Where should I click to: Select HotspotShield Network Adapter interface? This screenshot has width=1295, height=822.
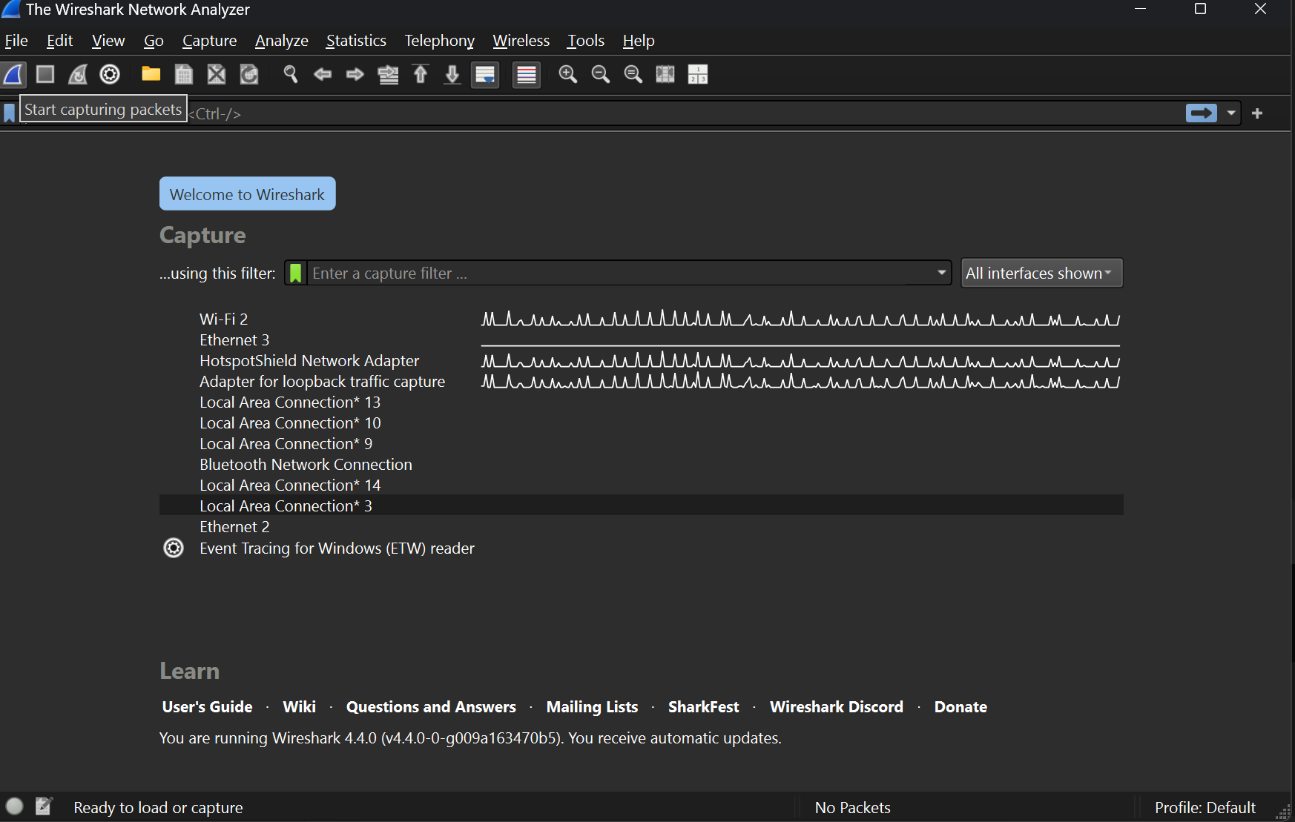pos(642,361)
